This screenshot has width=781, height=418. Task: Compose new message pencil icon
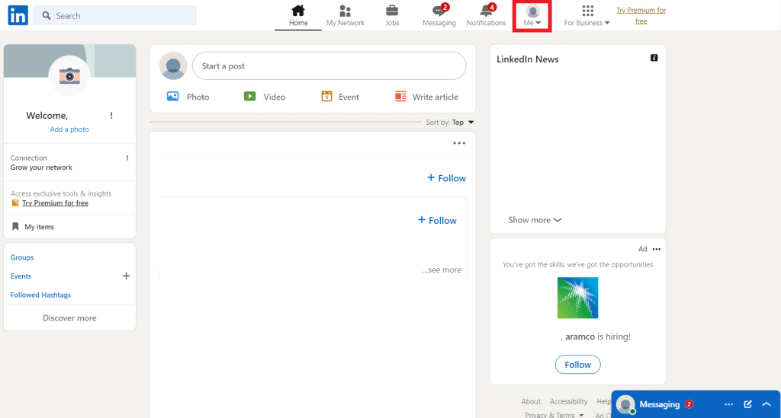tap(747, 404)
